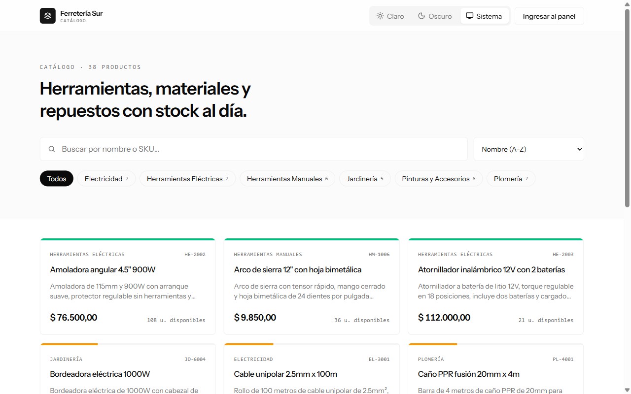Click the stock bar on Caño PPR card

coord(495,344)
